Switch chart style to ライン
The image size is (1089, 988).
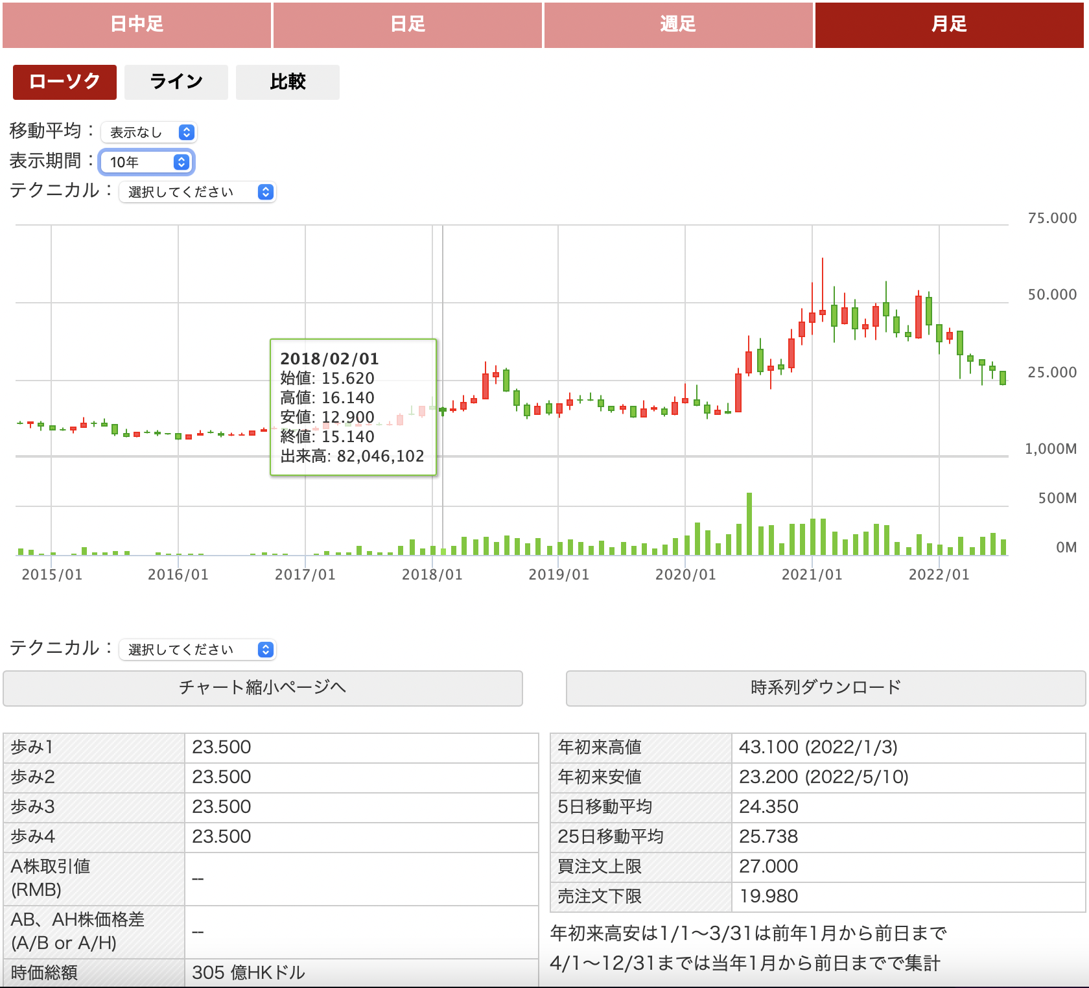pyautogui.click(x=176, y=82)
